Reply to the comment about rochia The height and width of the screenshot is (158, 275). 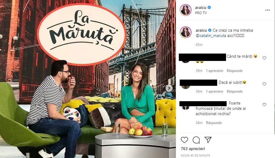(214, 123)
